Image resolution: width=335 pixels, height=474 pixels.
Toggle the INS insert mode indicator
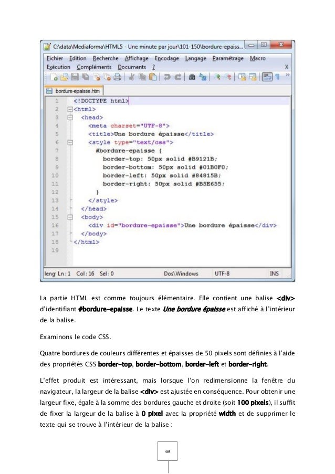274,273
